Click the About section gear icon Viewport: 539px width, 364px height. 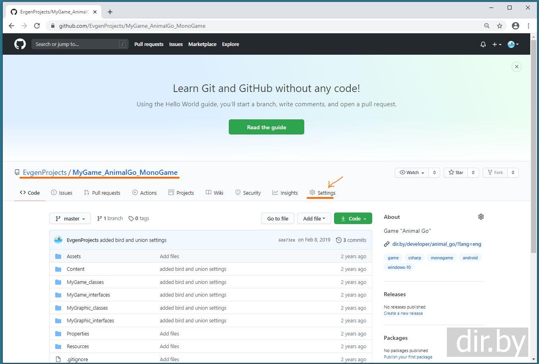tap(481, 217)
